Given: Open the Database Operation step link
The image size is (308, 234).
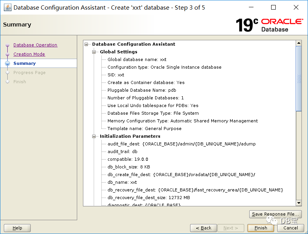Looking at the screenshot, I should (35, 45).
